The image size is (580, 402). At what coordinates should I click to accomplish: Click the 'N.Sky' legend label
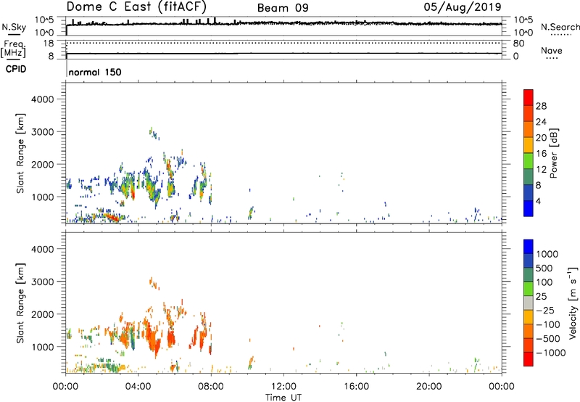(x=14, y=27)
